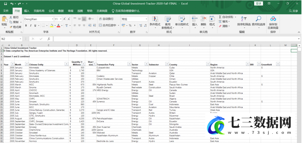Open 套用表格格式 table formats
Viewport: 302px width, 143px height.
(x=168, y=22)
